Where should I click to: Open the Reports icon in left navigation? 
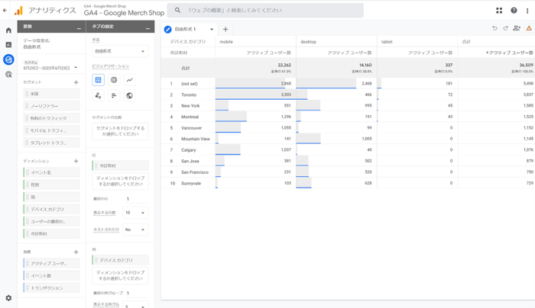coord(8,45)
